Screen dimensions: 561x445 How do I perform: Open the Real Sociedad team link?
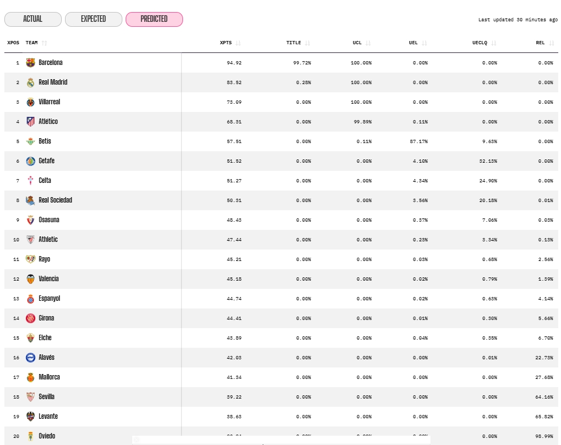55,200
